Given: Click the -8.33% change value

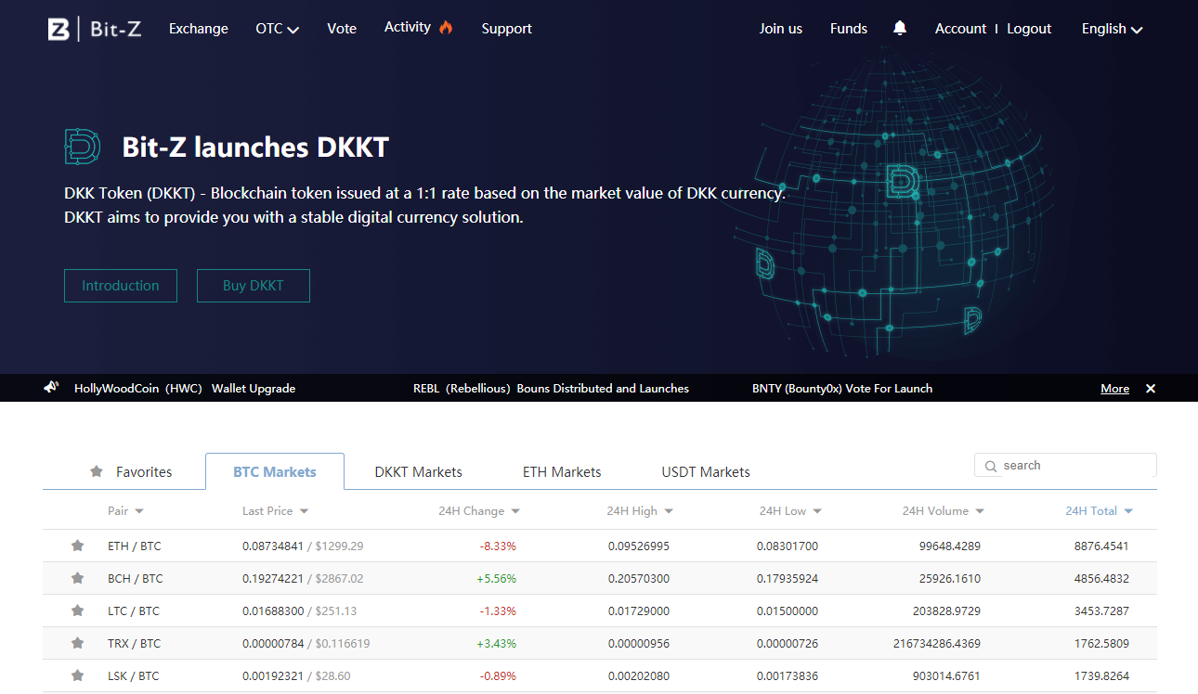Looking at the screenshot, I should [x=498, y=546].
